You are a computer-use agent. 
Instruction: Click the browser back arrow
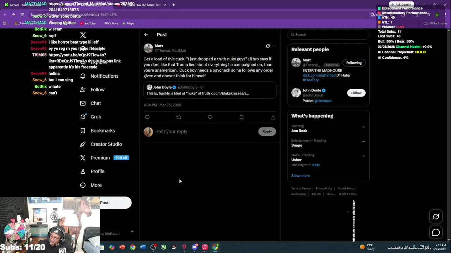click(x=5, y=15)
